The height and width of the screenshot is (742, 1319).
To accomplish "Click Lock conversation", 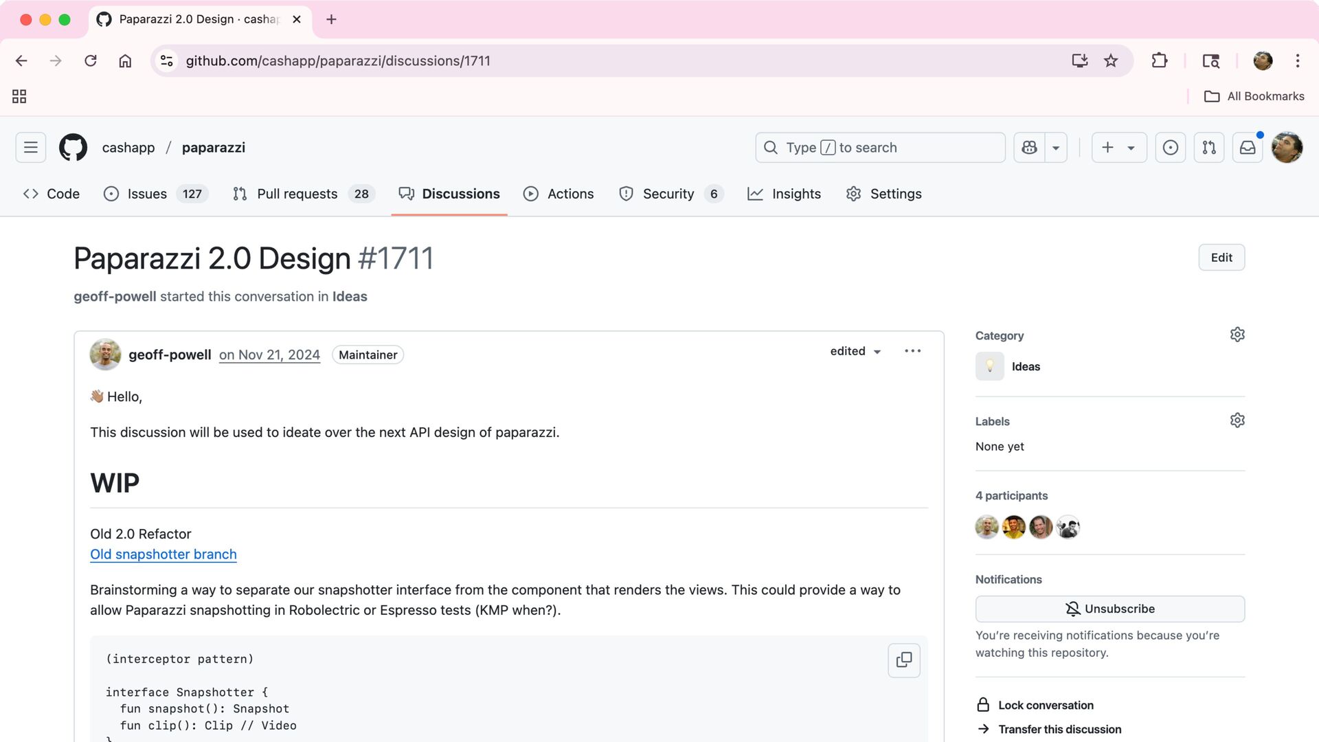I will [1035, 705].
